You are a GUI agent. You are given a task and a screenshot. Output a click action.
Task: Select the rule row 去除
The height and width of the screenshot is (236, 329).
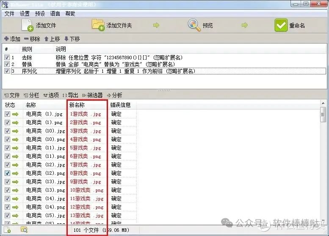point(164,58)
